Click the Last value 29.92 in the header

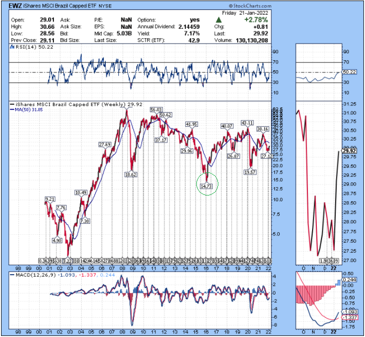point(261,34)
